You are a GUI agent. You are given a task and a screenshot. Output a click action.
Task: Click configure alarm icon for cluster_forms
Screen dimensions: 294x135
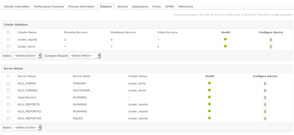point(271,47)
